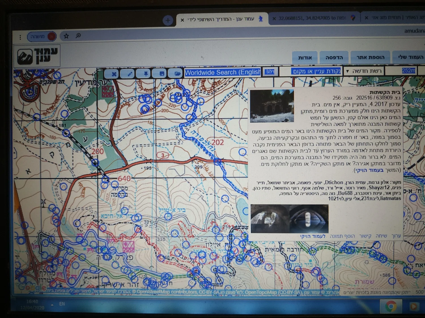The height and width of the screenshot is (318, 425).
Task: Click the X clear button in map toolbar
Action: click(114, 74)
